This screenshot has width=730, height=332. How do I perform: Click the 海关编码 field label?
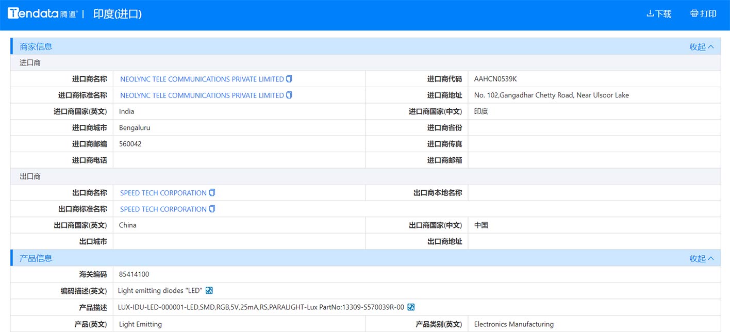(x=93, y=274)
